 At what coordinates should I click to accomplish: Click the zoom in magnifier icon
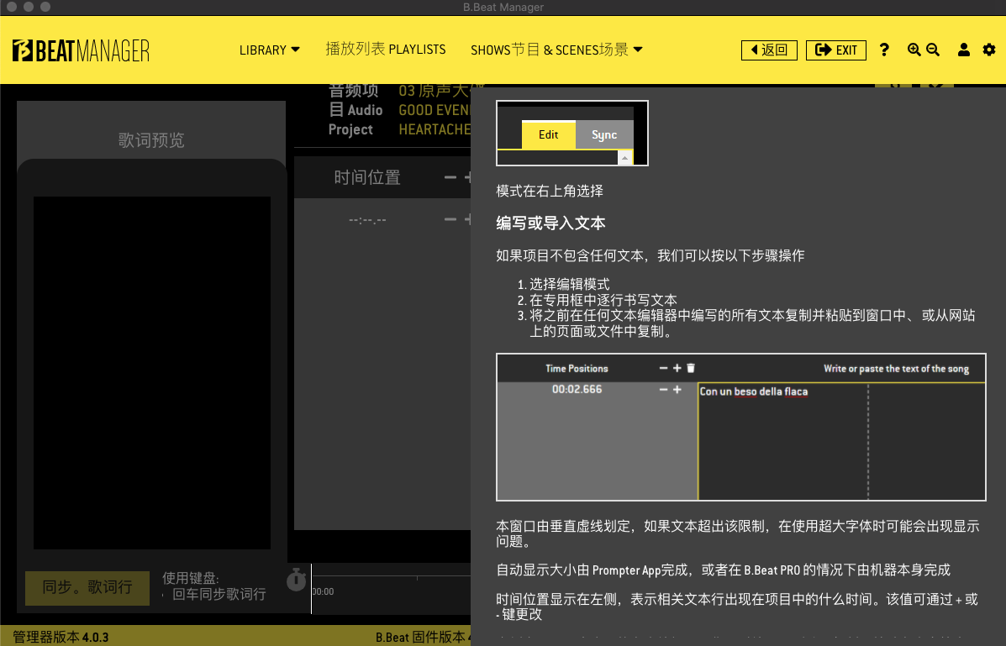914,50
